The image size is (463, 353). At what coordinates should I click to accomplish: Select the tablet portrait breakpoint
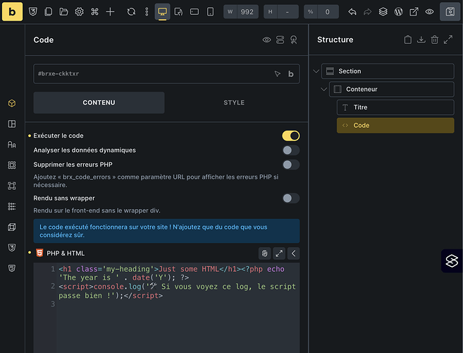pyautogui.click(x=178, y=12)
